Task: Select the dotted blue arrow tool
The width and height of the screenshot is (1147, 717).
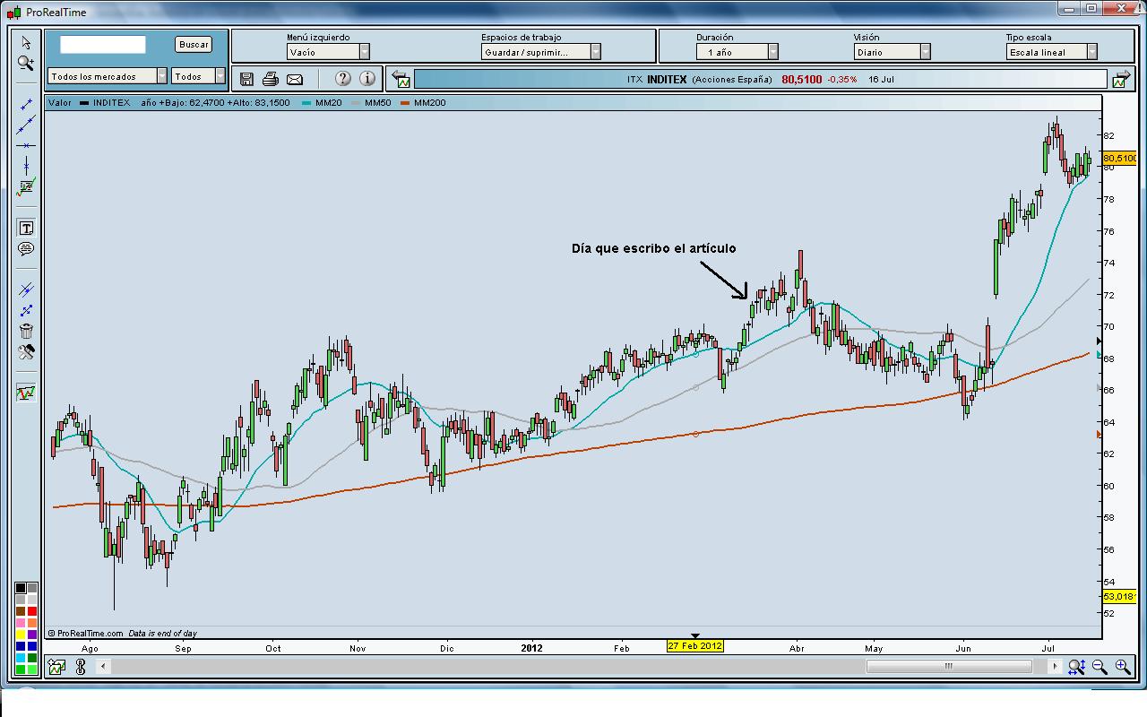Action: 26,311
